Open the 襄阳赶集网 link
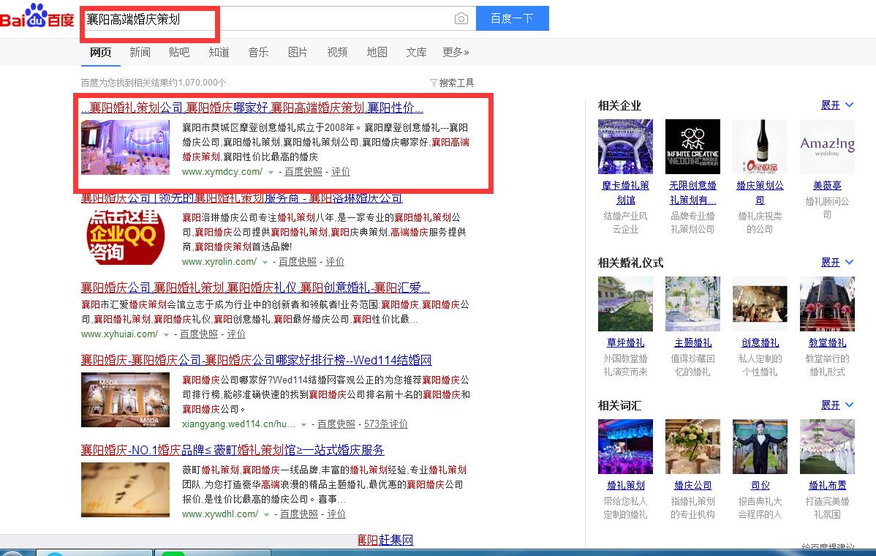876x556 pixels. [385, 540]
